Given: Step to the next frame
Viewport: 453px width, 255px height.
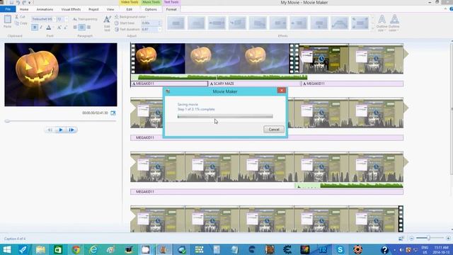Looking at the screenshot, I should (71, 130).
